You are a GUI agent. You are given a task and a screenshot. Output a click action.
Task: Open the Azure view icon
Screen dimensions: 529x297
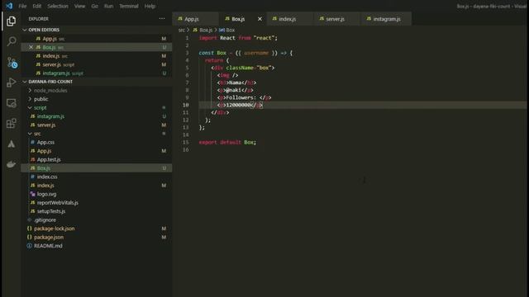[11, 144]
